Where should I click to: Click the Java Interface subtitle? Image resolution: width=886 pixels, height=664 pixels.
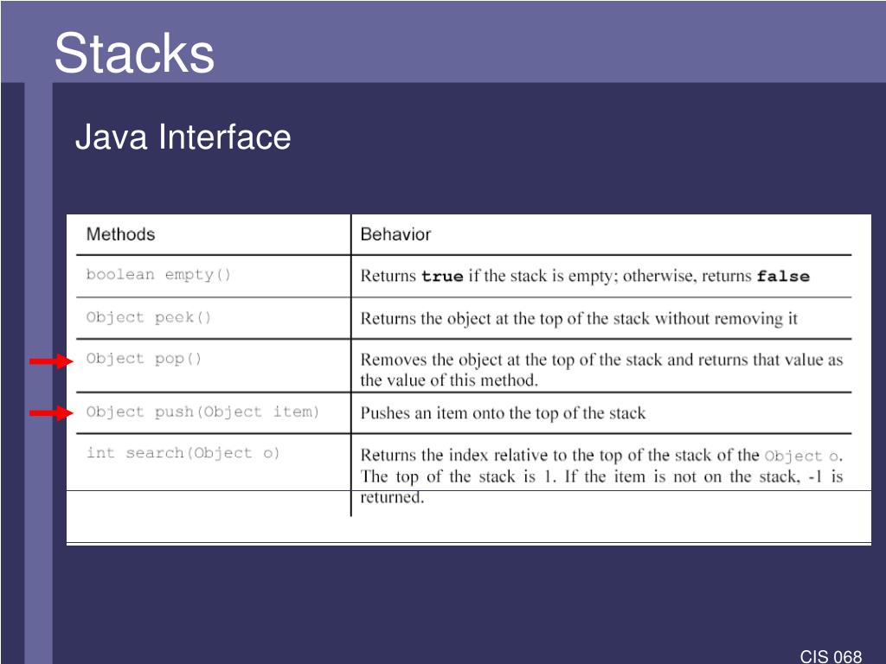[183, 137]
